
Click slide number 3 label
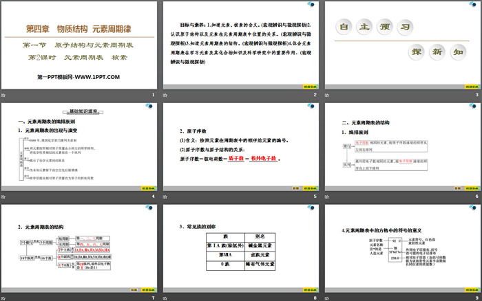click(476, 95)
